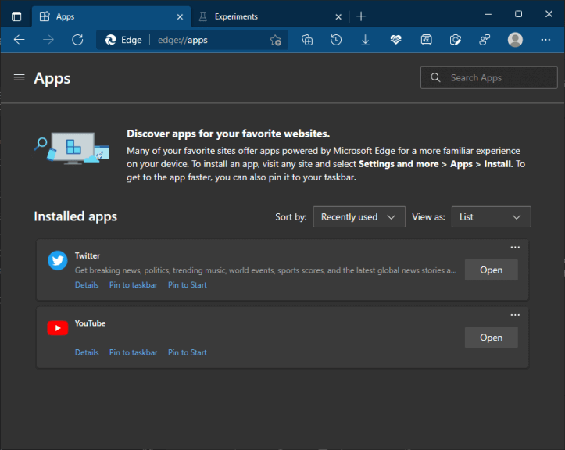Screen dimensions: 565x450
Task: Pin Twitter to taskbar
Action: [134, 285]
